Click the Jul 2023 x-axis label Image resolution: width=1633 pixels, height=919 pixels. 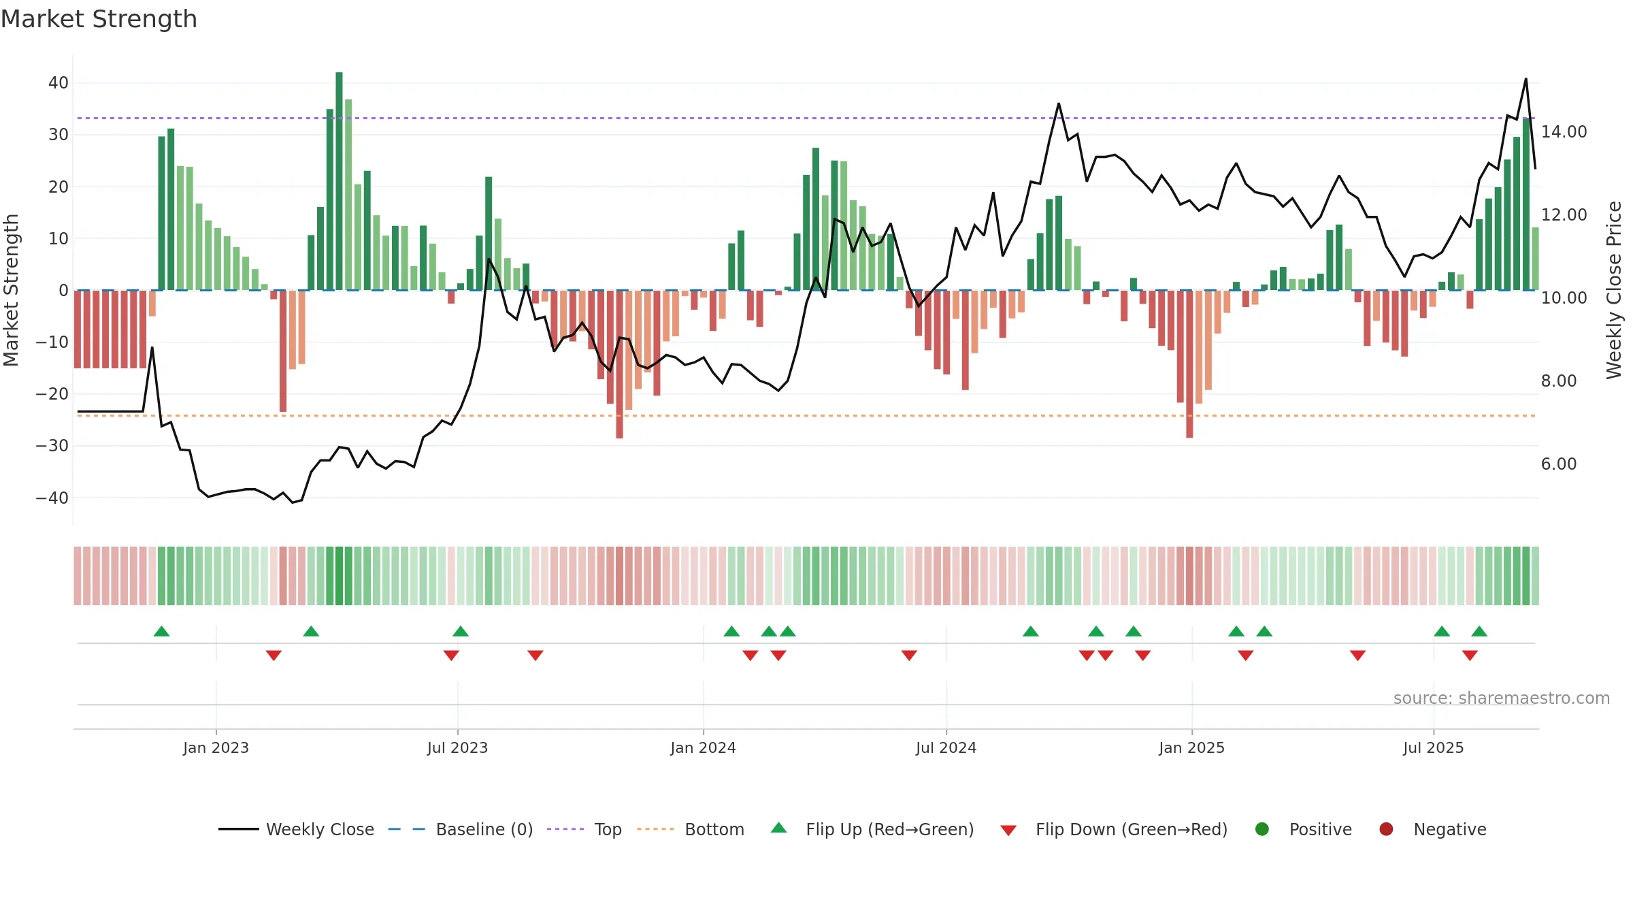click(457, 748)
